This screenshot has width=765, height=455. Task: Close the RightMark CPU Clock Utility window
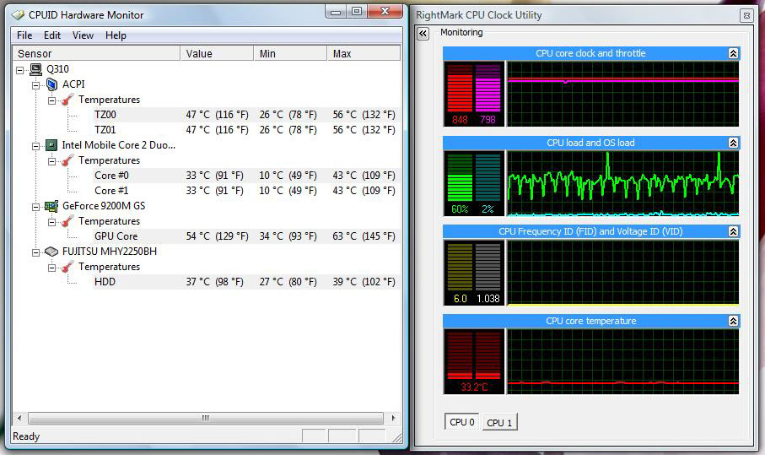click(746, 16)
